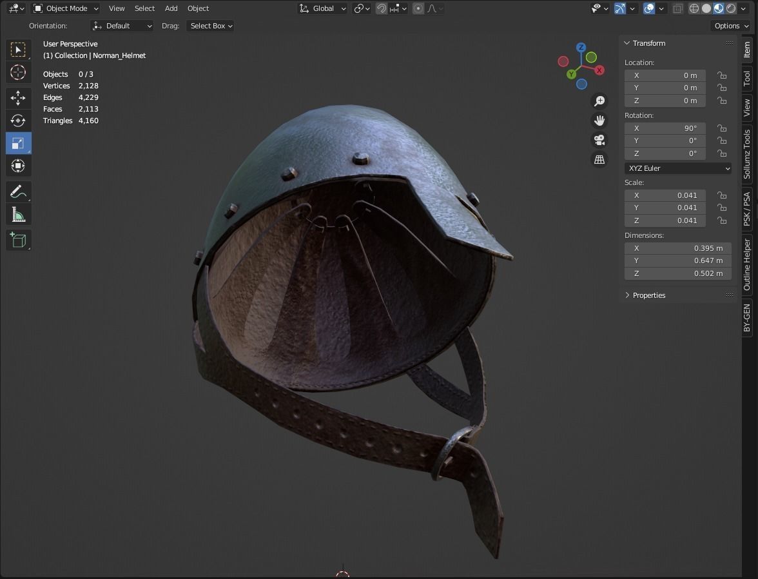Toggle lock on Location X
Image resolution: width=758 pixels, height=579 pixels.
point(722,75)
